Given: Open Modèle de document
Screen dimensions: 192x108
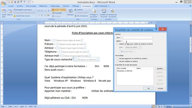Looking at the screenshot, I should point(104,13).
